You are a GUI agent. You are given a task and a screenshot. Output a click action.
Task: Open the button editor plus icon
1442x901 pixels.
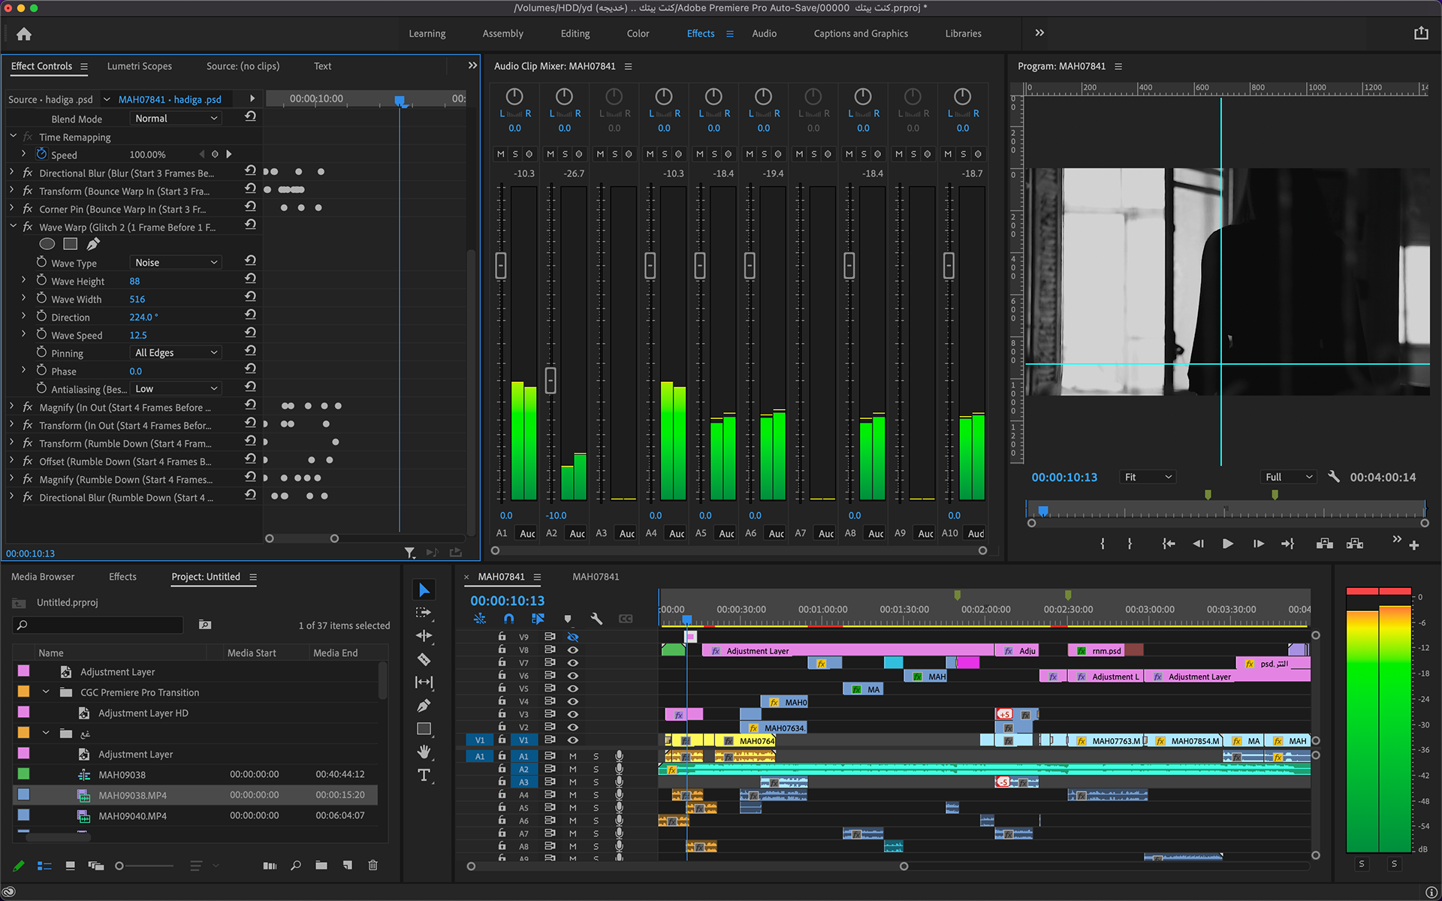coord(1414,546)
